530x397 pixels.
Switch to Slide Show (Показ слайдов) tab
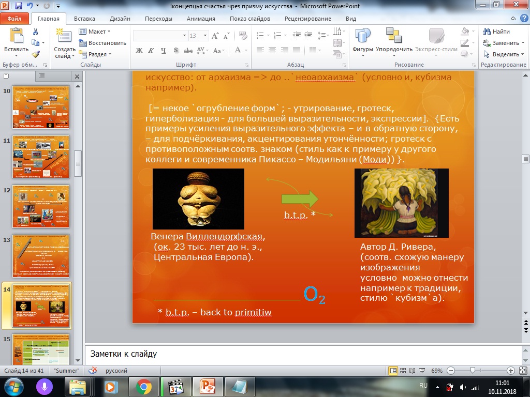point(250,19)
